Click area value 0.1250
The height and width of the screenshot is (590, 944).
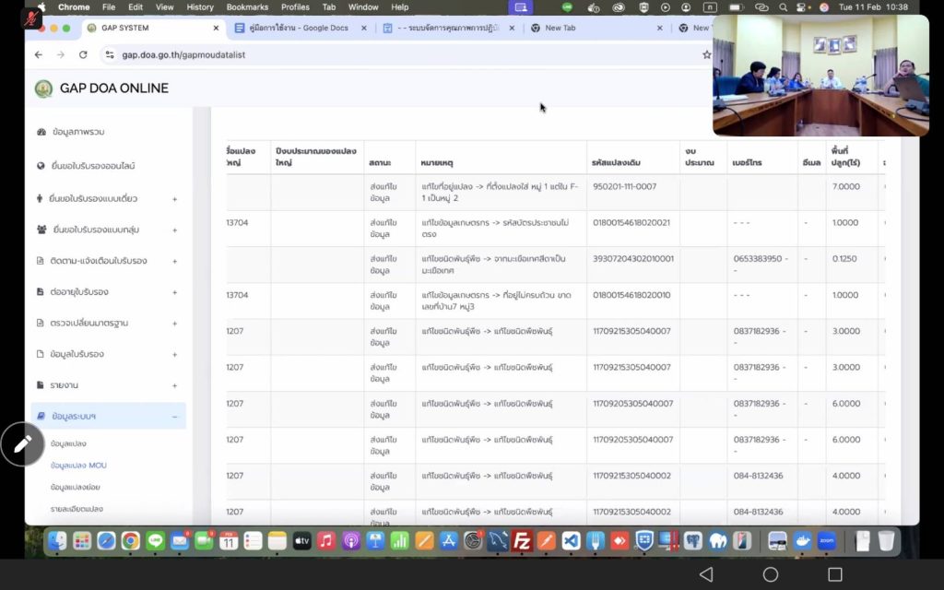click(844, 259)
